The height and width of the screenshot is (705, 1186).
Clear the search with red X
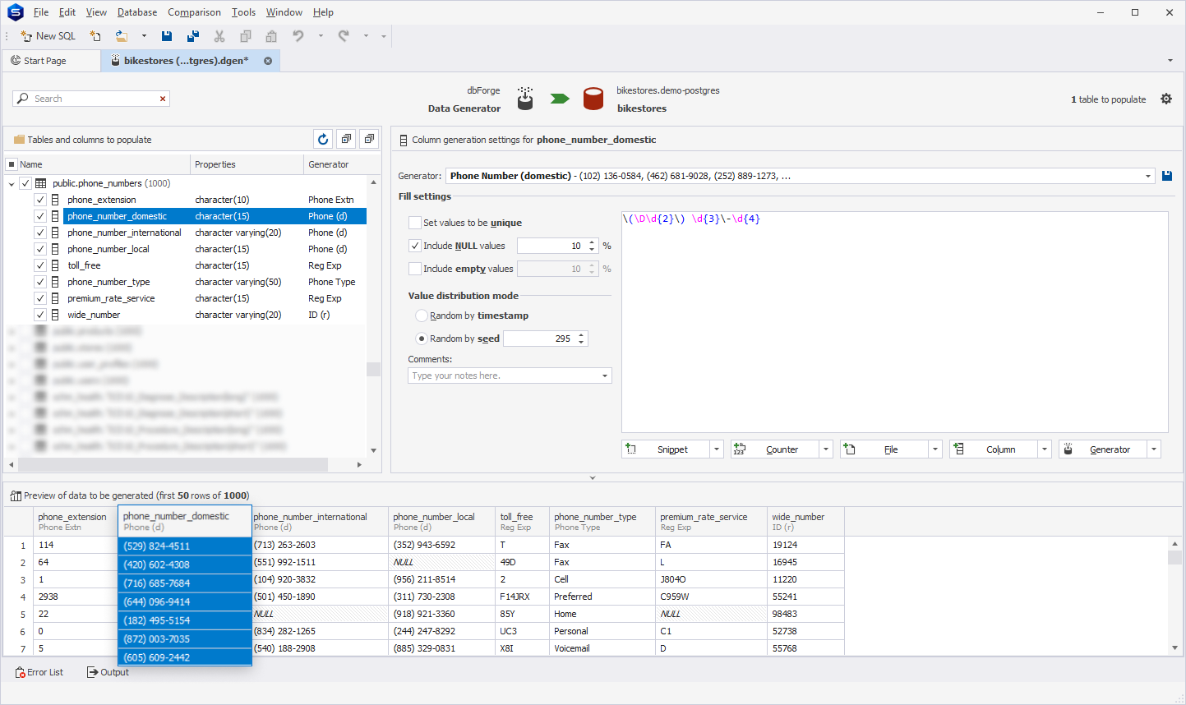pyautogui.click(x=163, y=99)
